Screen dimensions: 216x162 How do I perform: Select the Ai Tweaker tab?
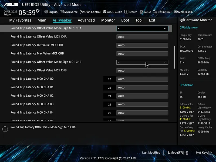[62, 20]
